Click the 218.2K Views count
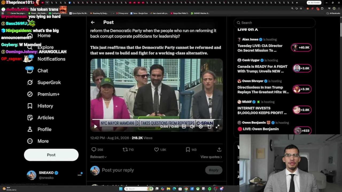The height and width of the screenshot is (192, 342). (142, 138)
